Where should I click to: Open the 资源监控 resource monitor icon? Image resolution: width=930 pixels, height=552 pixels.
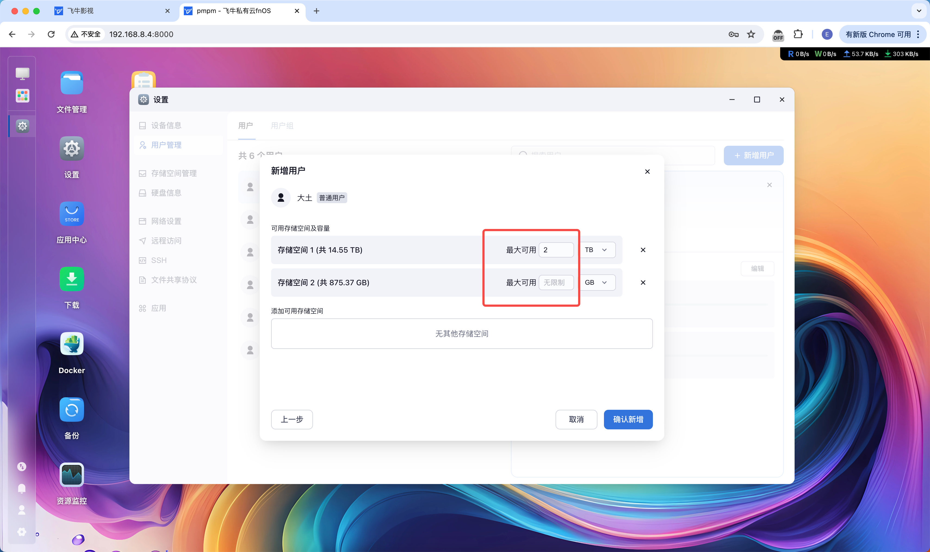pyautogui.click(x=72, y=475)
